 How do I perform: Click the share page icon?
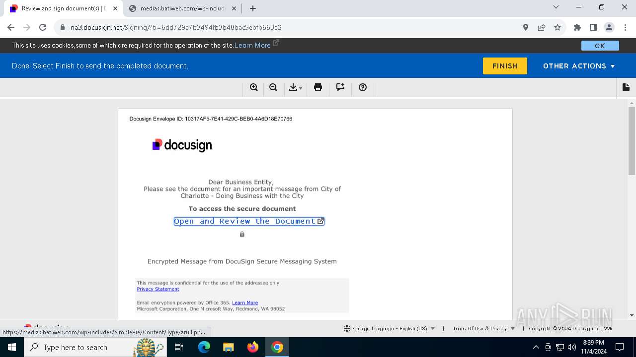pos(542,27)
